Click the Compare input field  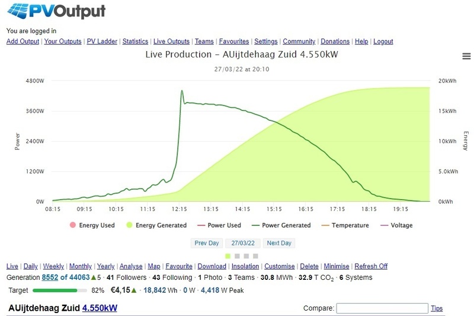[x=382, y=308]
